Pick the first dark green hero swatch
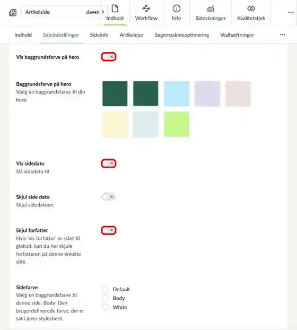 115,93
